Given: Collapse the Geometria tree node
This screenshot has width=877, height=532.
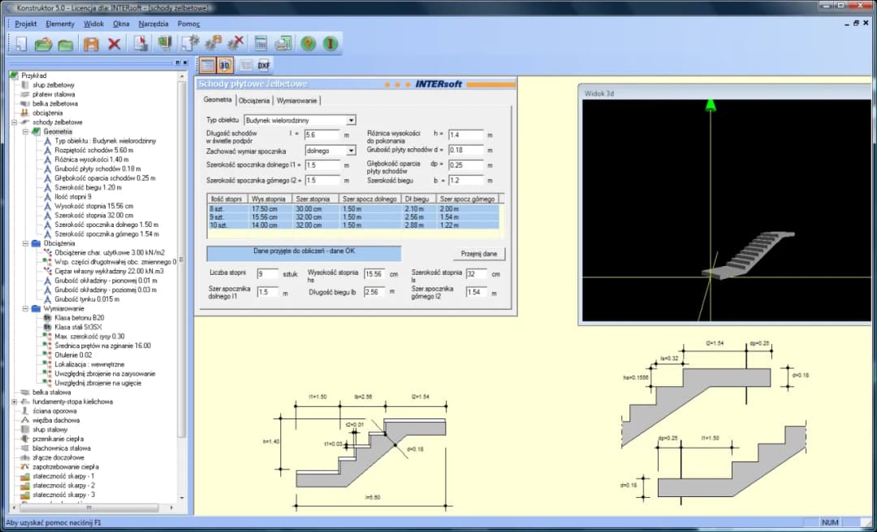Looking at the screenshot, I should click(25, 131).
